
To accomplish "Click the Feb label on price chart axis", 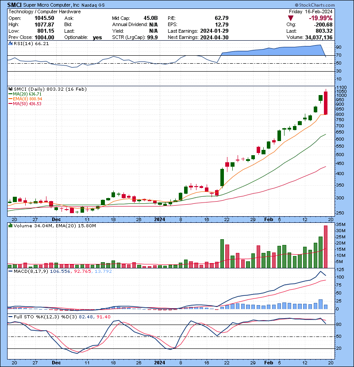I will tap(269, 220).
